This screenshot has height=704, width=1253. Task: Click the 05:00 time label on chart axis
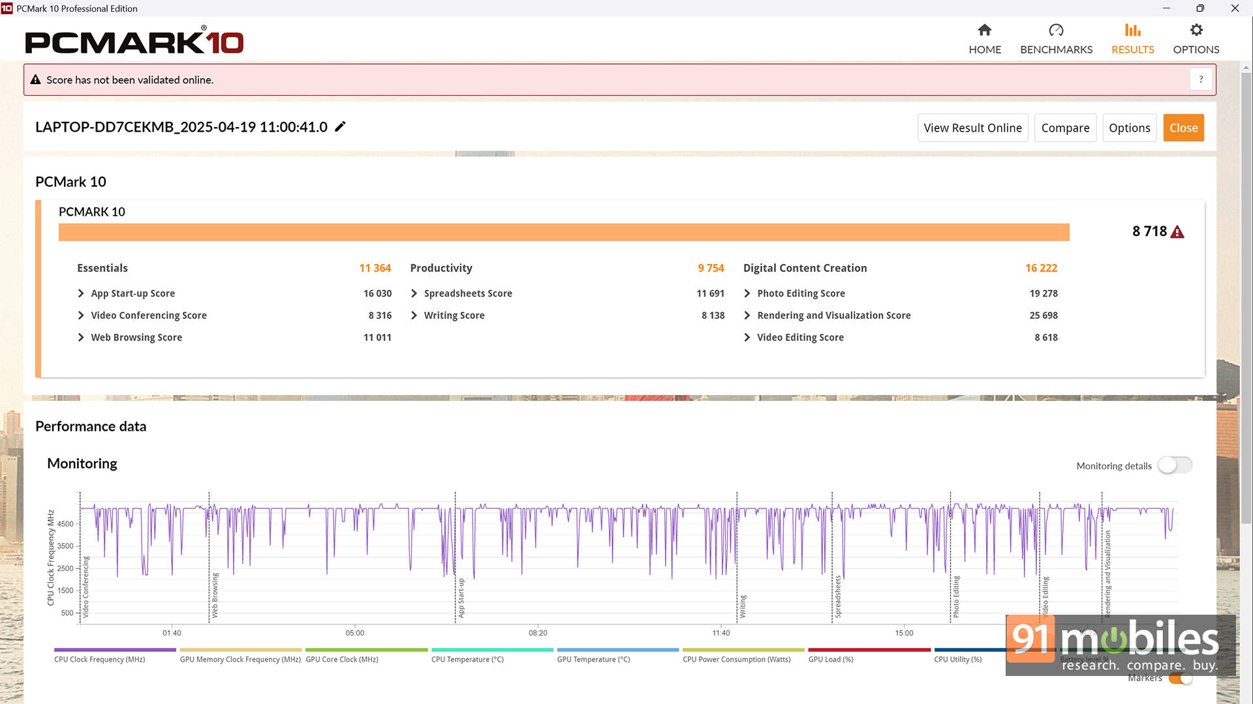tap(354, 633)
